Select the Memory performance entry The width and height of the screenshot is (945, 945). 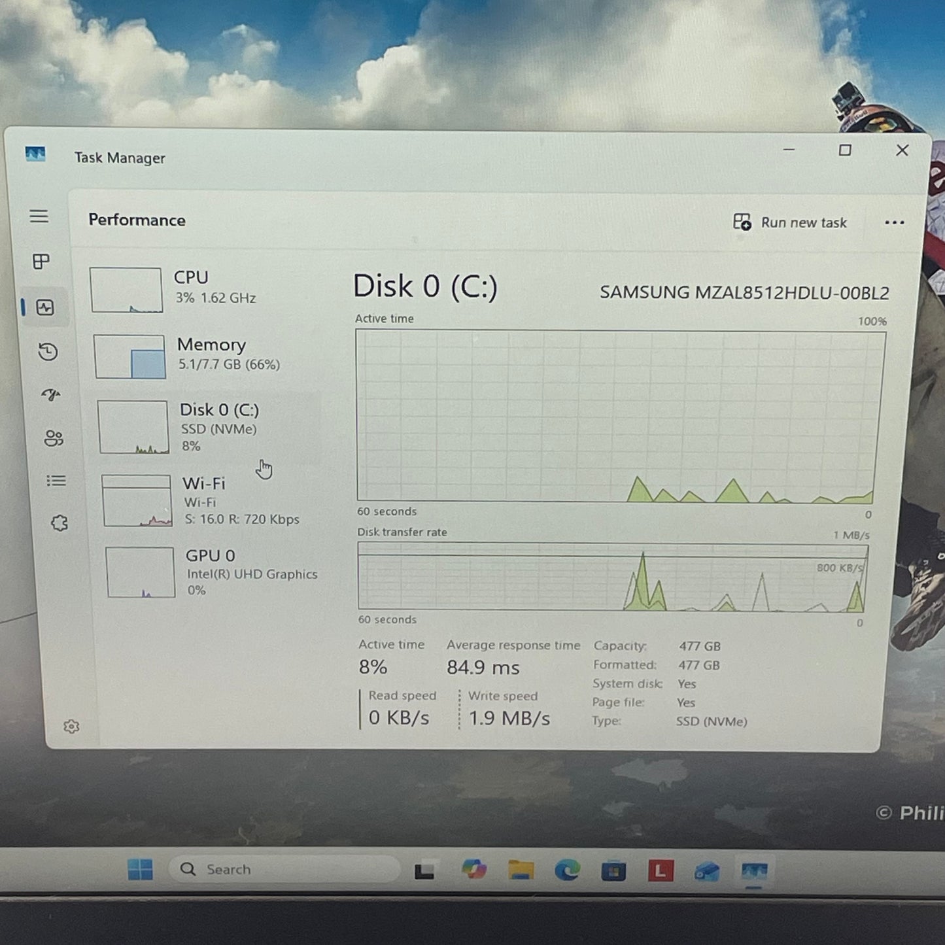[x=205, y=356]
